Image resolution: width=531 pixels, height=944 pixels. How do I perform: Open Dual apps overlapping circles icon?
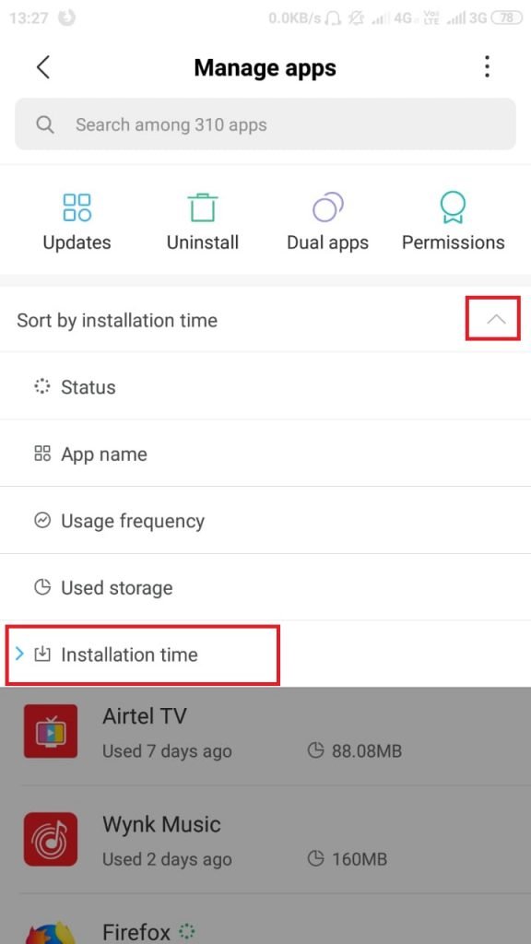pos(327,206)
